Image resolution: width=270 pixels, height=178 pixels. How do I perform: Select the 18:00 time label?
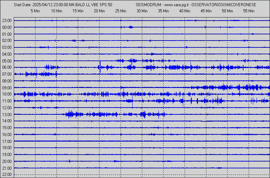point(7,148)
